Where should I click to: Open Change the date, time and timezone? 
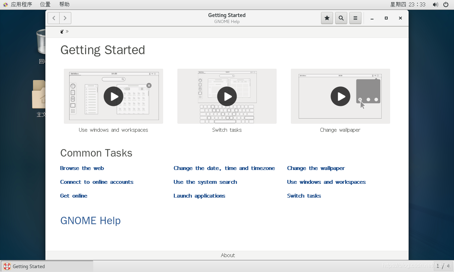click(x=224, y=168)
